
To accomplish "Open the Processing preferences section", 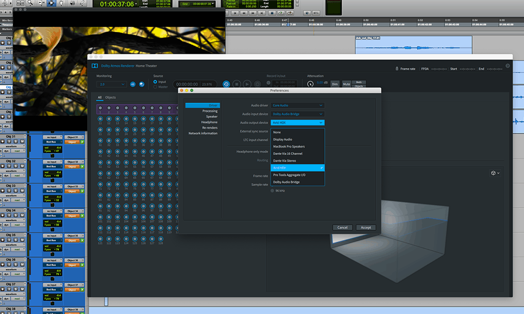I will tap(210, 111).
